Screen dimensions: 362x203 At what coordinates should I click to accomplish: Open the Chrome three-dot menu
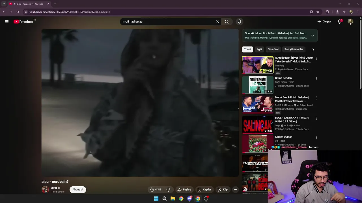pos(358,12)
